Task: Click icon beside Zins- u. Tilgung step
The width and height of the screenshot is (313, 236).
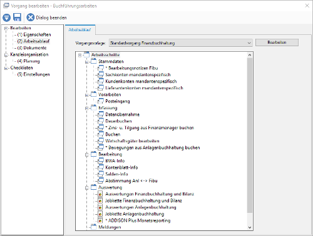Action: [x=101, y=127]
